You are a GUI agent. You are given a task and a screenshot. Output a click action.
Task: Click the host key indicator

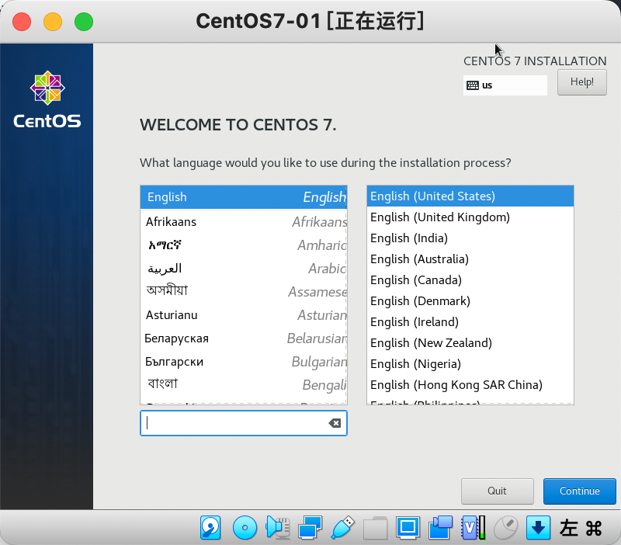(581, 528)
